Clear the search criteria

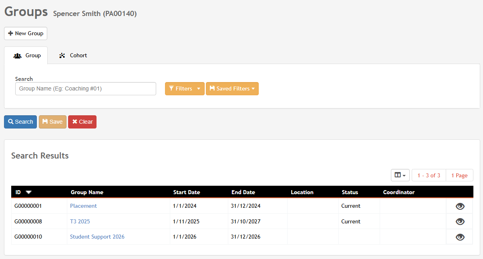(x=82, y=122)
